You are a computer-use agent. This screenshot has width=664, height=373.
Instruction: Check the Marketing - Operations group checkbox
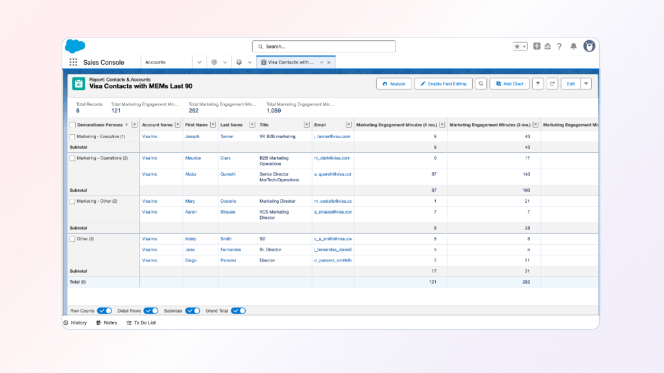coord(72,158)
